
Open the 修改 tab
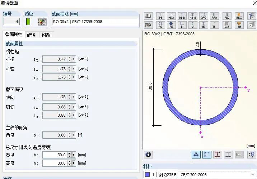pyautogui.click(x=46, y=35)
